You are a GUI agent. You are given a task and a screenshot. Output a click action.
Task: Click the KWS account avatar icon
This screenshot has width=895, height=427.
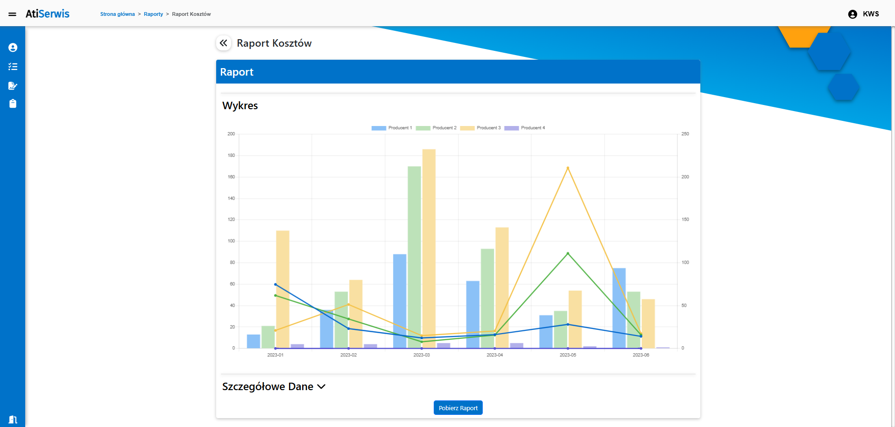point(852,14)
